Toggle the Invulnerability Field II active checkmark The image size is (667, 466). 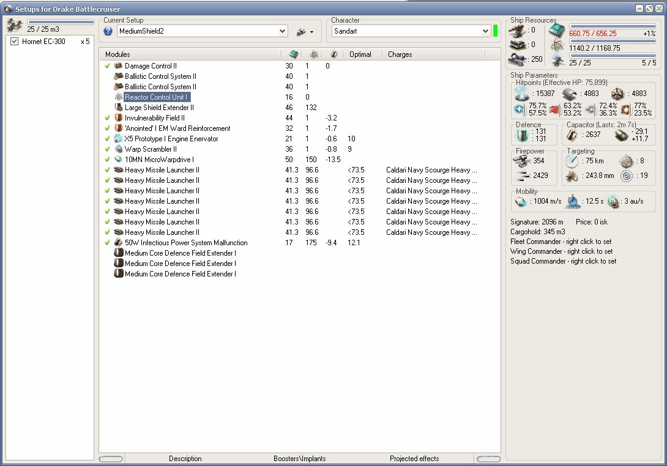pos(107,118)
